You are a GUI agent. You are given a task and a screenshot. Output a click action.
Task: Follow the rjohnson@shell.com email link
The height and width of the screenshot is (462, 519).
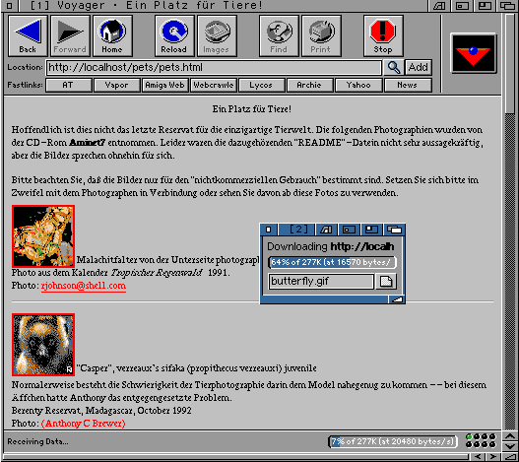point(84,286)
